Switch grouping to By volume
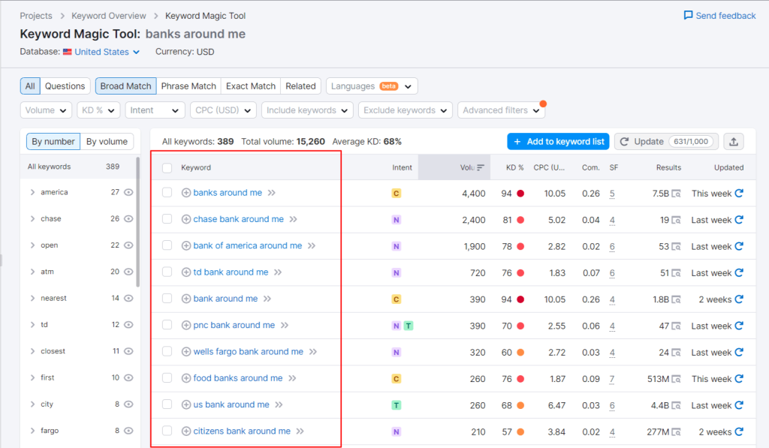769x448 pixels. [107, 142]
